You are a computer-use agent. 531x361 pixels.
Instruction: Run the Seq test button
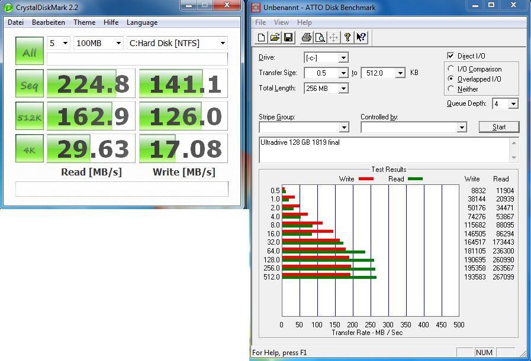(x=30, y=83)
